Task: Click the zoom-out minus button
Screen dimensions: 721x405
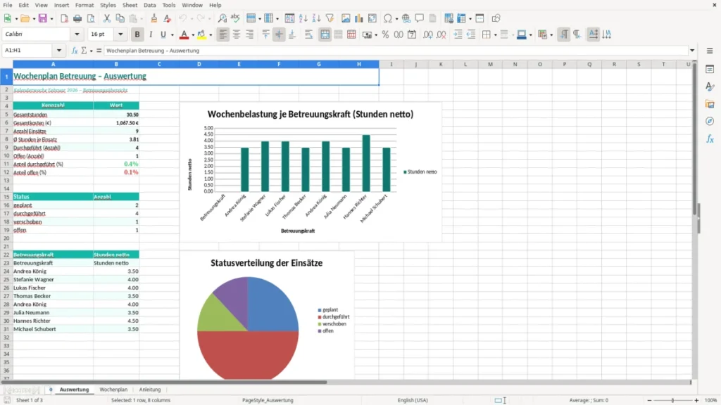Action: 649,400
